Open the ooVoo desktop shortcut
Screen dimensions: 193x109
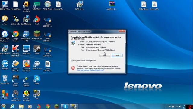(5, 20)
